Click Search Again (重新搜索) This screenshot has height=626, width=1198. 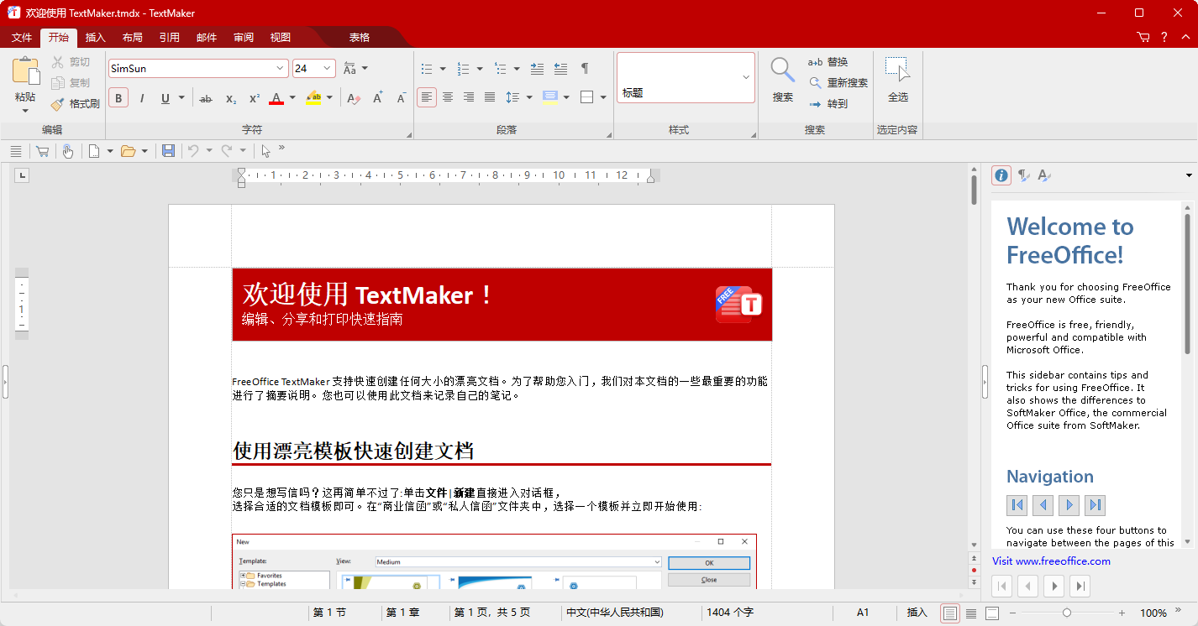[838, 83]
